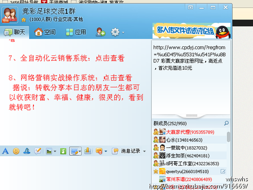This screenshot has height=190, width=253.
Task: Click the avatar of 大赢家代理
Action: 162,132
